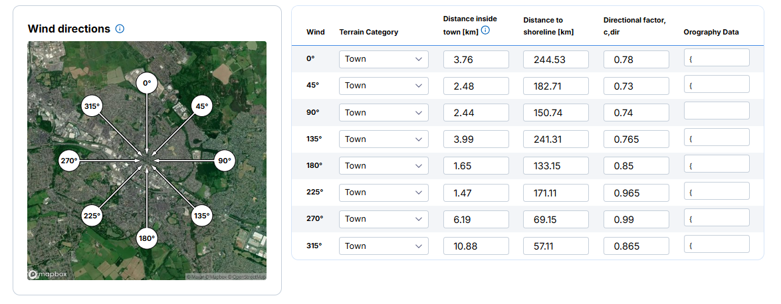Viewport: 781px width, 304px height.
Task: Open Terrain Category dropdown for 90° wind
Action: click(384, 112)
